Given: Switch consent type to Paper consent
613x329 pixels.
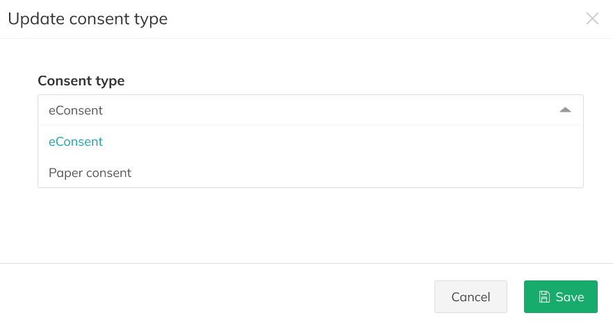Looking at the screenshot, I should click(90, 173).
